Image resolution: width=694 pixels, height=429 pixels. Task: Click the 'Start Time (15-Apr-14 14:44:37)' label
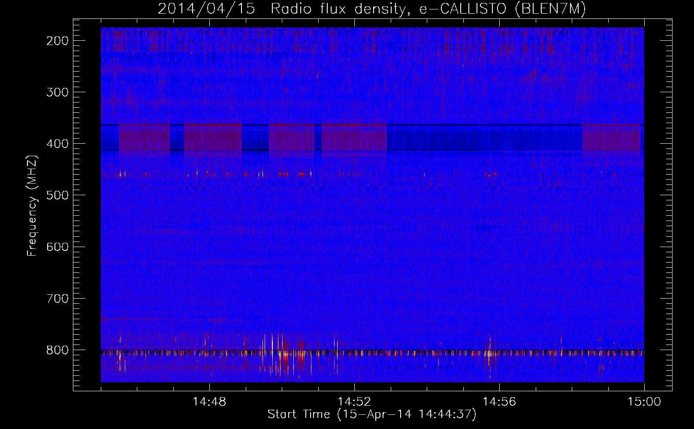(372, 414)
